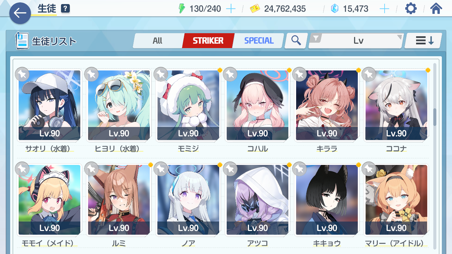Go back with the arrow button
The image size is (452, 254).
click(20, 13)
